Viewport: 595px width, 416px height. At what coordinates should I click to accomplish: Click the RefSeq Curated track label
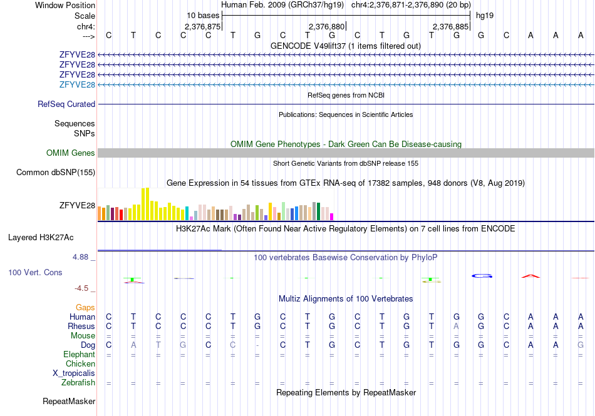coord(66,104)
